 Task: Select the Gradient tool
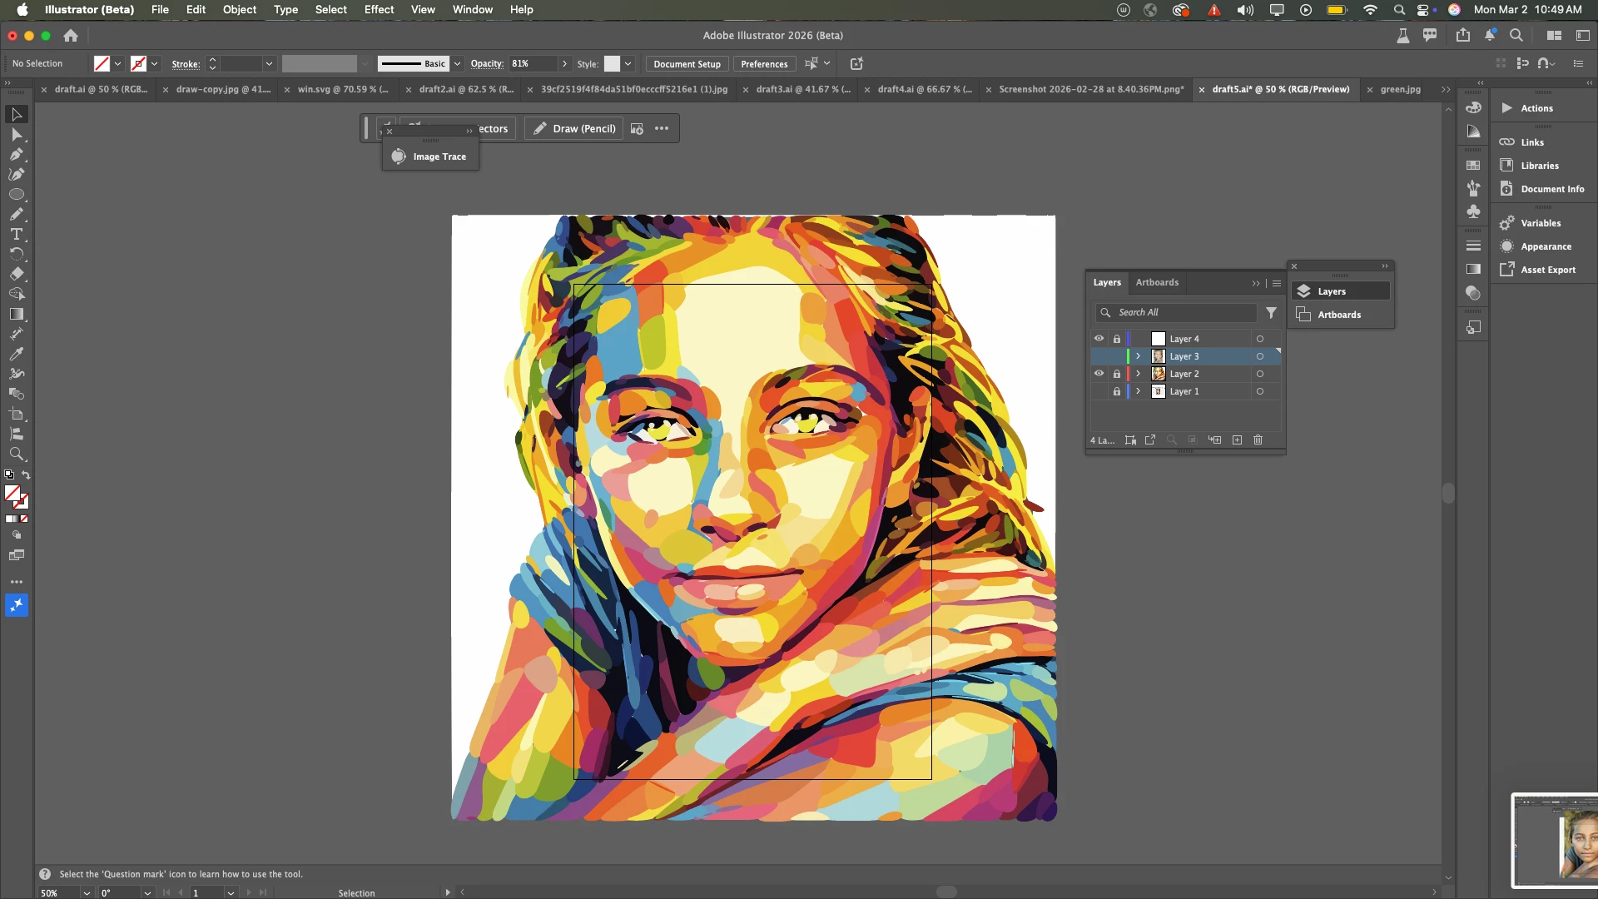coord(16,314)
